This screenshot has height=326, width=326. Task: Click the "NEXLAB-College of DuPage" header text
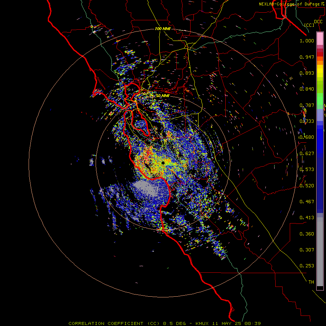(x=289, y=4)
